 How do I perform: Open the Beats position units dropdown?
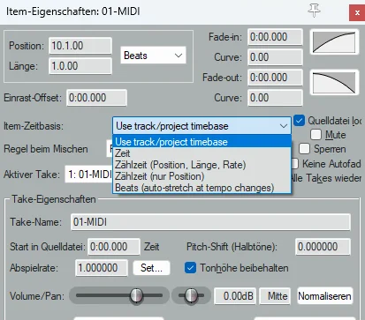pos(153,56)
